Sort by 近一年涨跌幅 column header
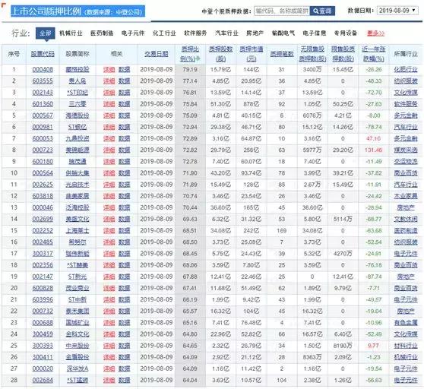This screenshot has width=424, height=389. click(x=373, y=54)
